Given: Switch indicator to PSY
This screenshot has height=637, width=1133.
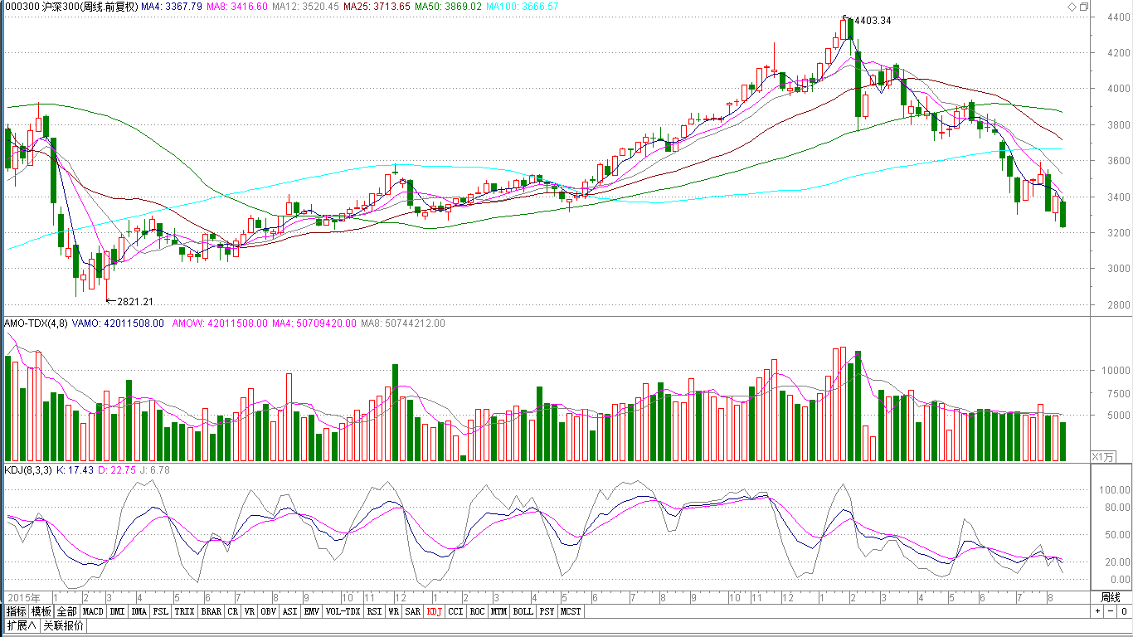Looking at the screenshot, I should pos(547,611).
